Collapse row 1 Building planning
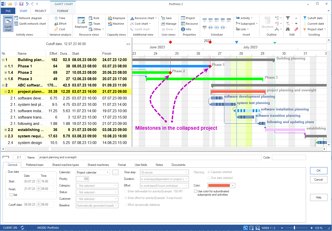The width and height of the screenshot is (332, 231). click(x=3, y=60)
